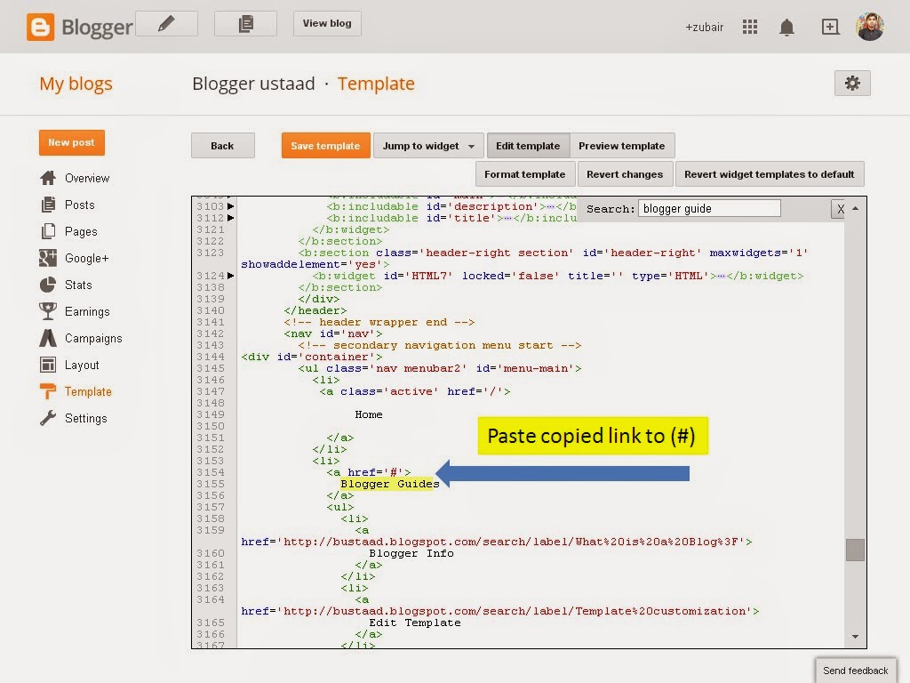Click the Blogger logo icon
Image resolution: width=910 pixels, height=683 pixels.
(x=40, y=27)
